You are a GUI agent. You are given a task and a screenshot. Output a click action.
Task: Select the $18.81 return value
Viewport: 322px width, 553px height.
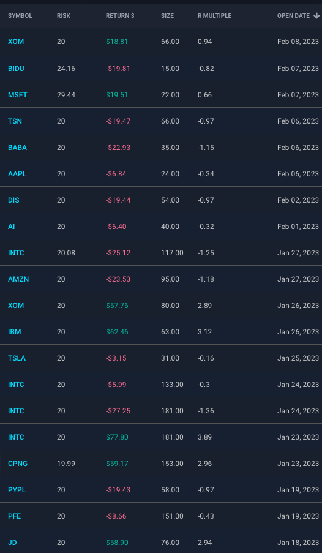[x=117, y=42]
